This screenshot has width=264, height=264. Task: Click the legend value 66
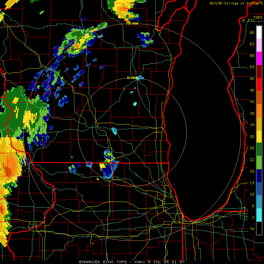coord(252,33)
